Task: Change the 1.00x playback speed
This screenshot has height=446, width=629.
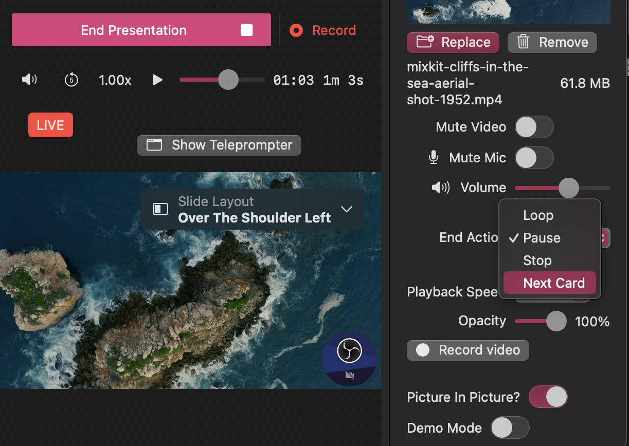Action: (115, 80)
